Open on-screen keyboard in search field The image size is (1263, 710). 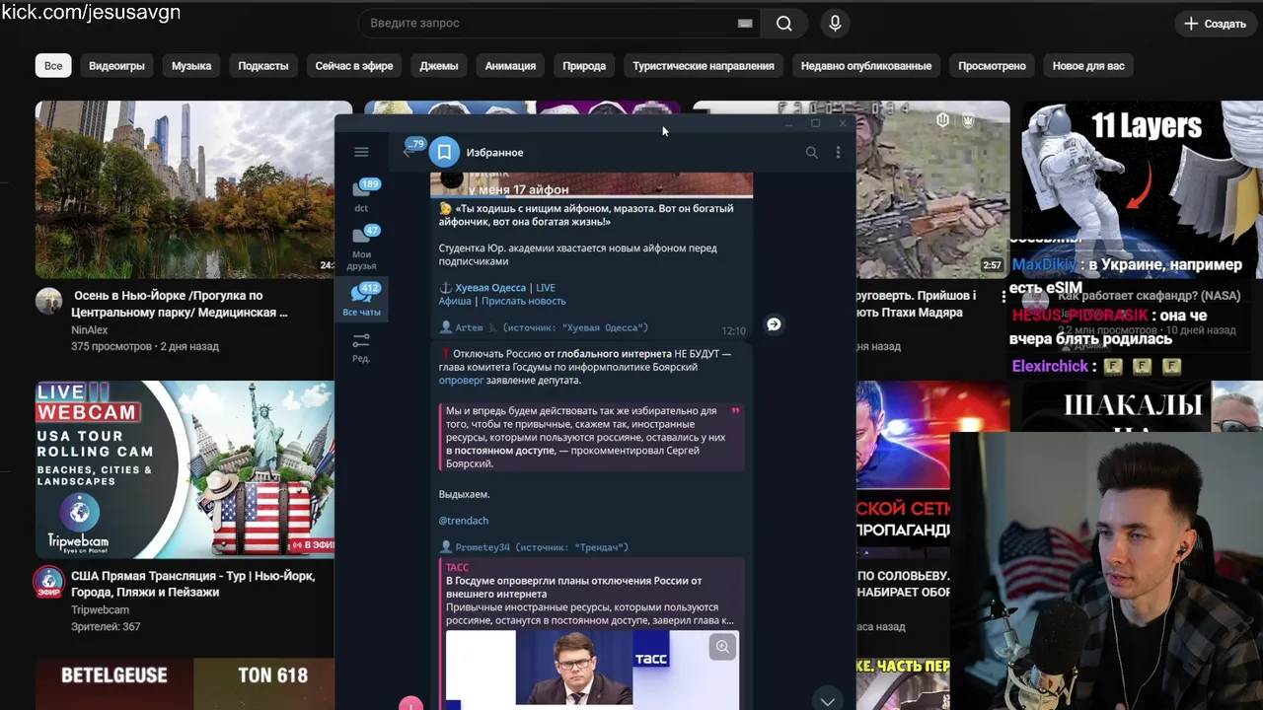745,23
